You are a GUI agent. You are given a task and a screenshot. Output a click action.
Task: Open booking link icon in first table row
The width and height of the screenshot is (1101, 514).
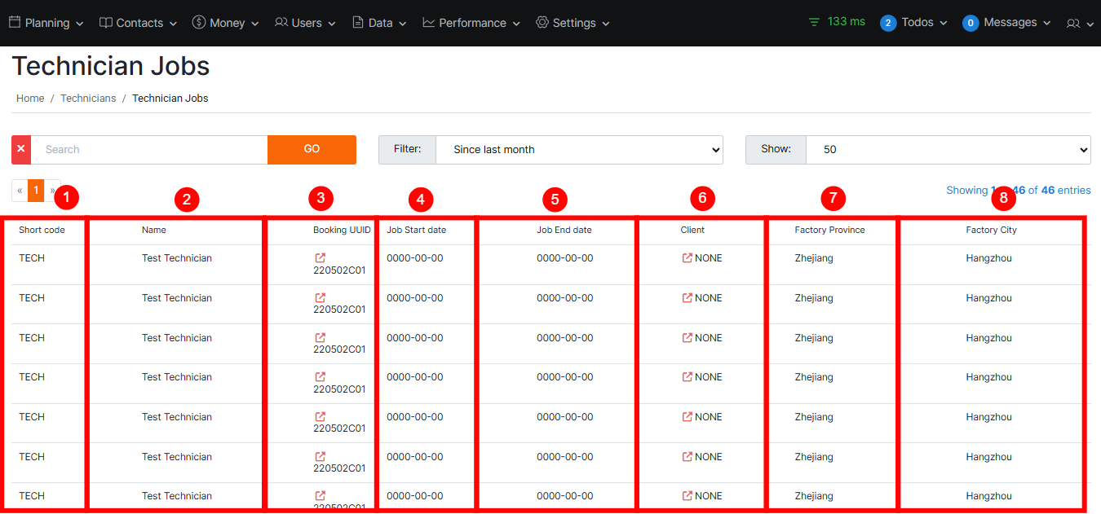point(321,258)
